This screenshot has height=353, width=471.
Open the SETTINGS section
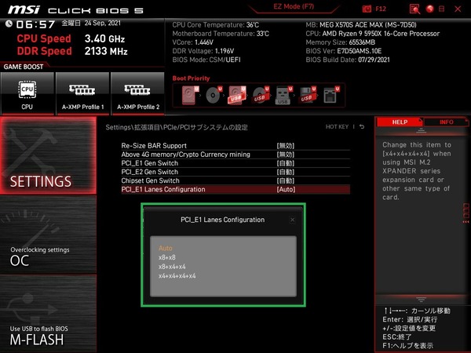click(49, 155)
